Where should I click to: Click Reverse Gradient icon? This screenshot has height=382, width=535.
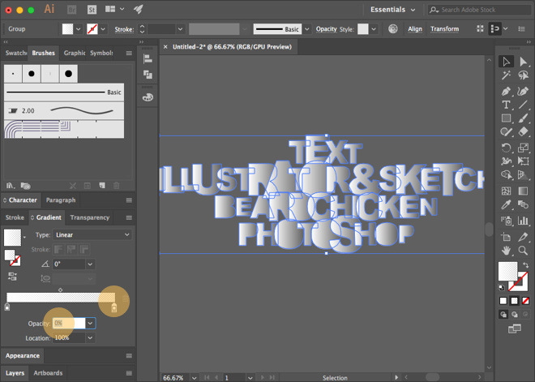coord(12,277)
